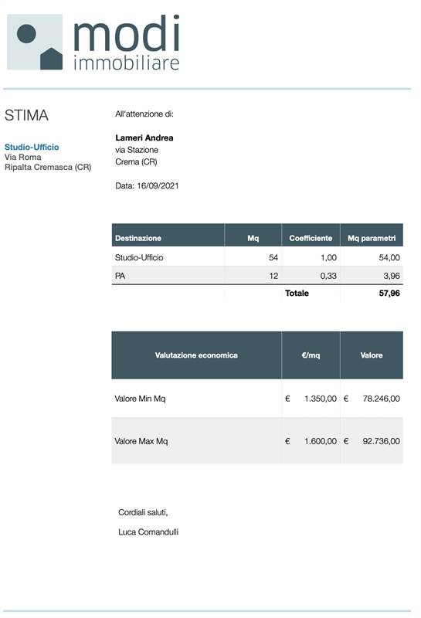This screenshot has width=421, height=618.
Task: Click the Valutazione economica header cell
Action: pos(196,355)
